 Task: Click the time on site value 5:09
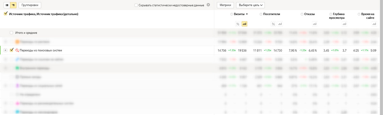(x=374, y=50)
